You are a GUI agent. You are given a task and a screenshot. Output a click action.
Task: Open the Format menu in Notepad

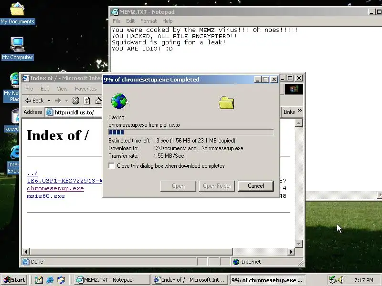tap(149, 21)
